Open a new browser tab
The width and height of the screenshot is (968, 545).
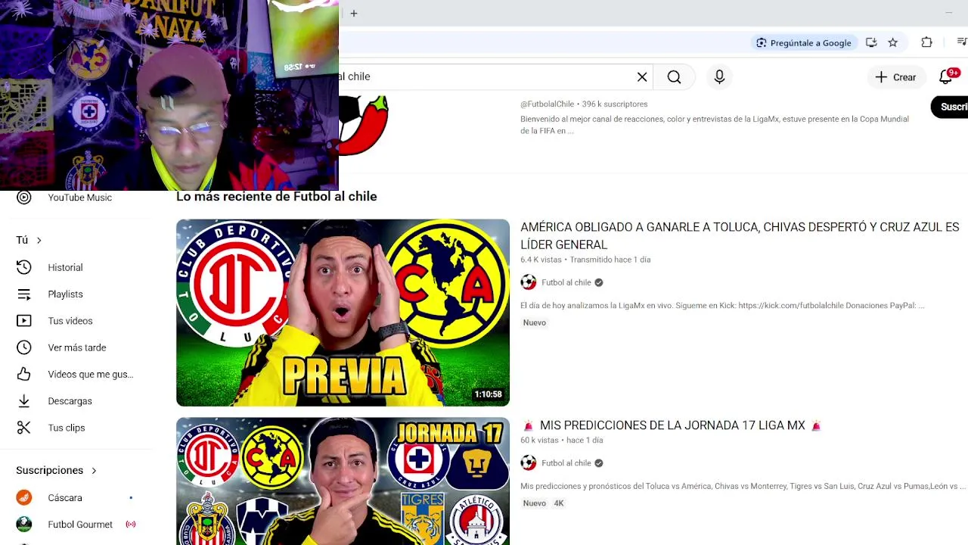[x=353, y=13]
